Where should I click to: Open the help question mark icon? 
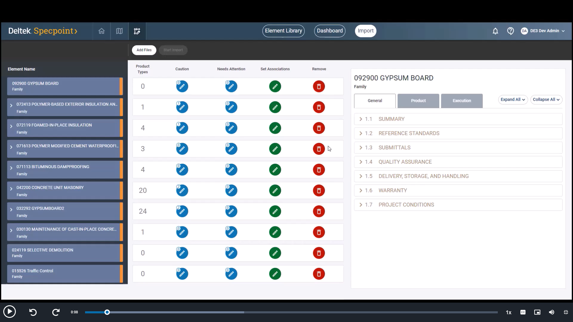click(510, 31)
